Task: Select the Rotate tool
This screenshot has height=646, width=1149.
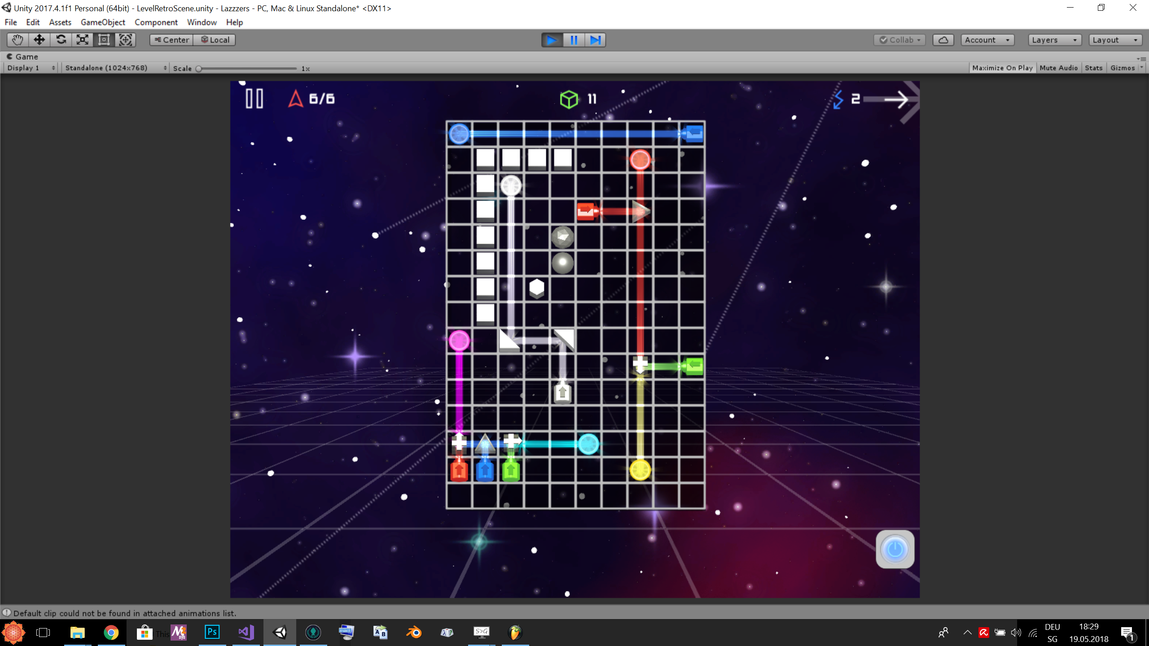Action: click(61, 40)
